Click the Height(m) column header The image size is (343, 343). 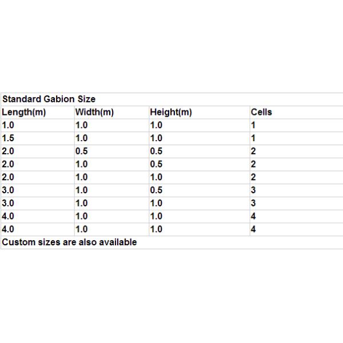point(171,112)
